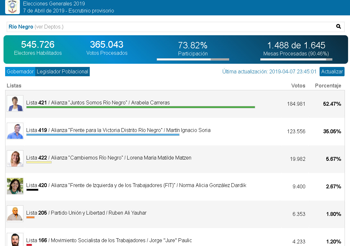350x246 pixels.
Task: Click the Río Negro coat of arms logo
Action: tap(13, 7)
